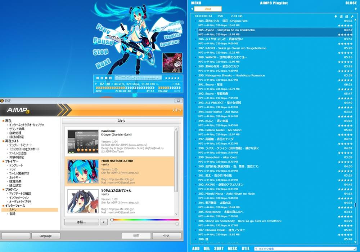Open the MENU of the AIMP3 Playlist
360x252 pixels.
click(196, 3)
